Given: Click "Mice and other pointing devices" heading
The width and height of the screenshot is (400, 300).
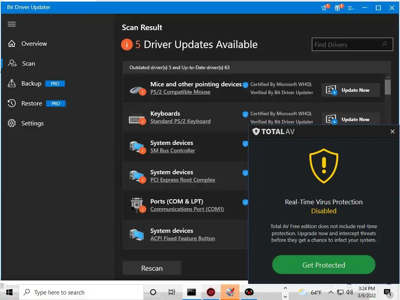Looking at the screenshot, I should 196,84.
